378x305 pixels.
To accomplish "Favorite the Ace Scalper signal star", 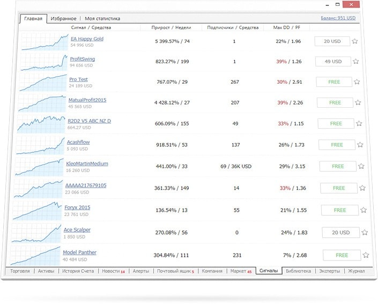I will coord(365,233).
